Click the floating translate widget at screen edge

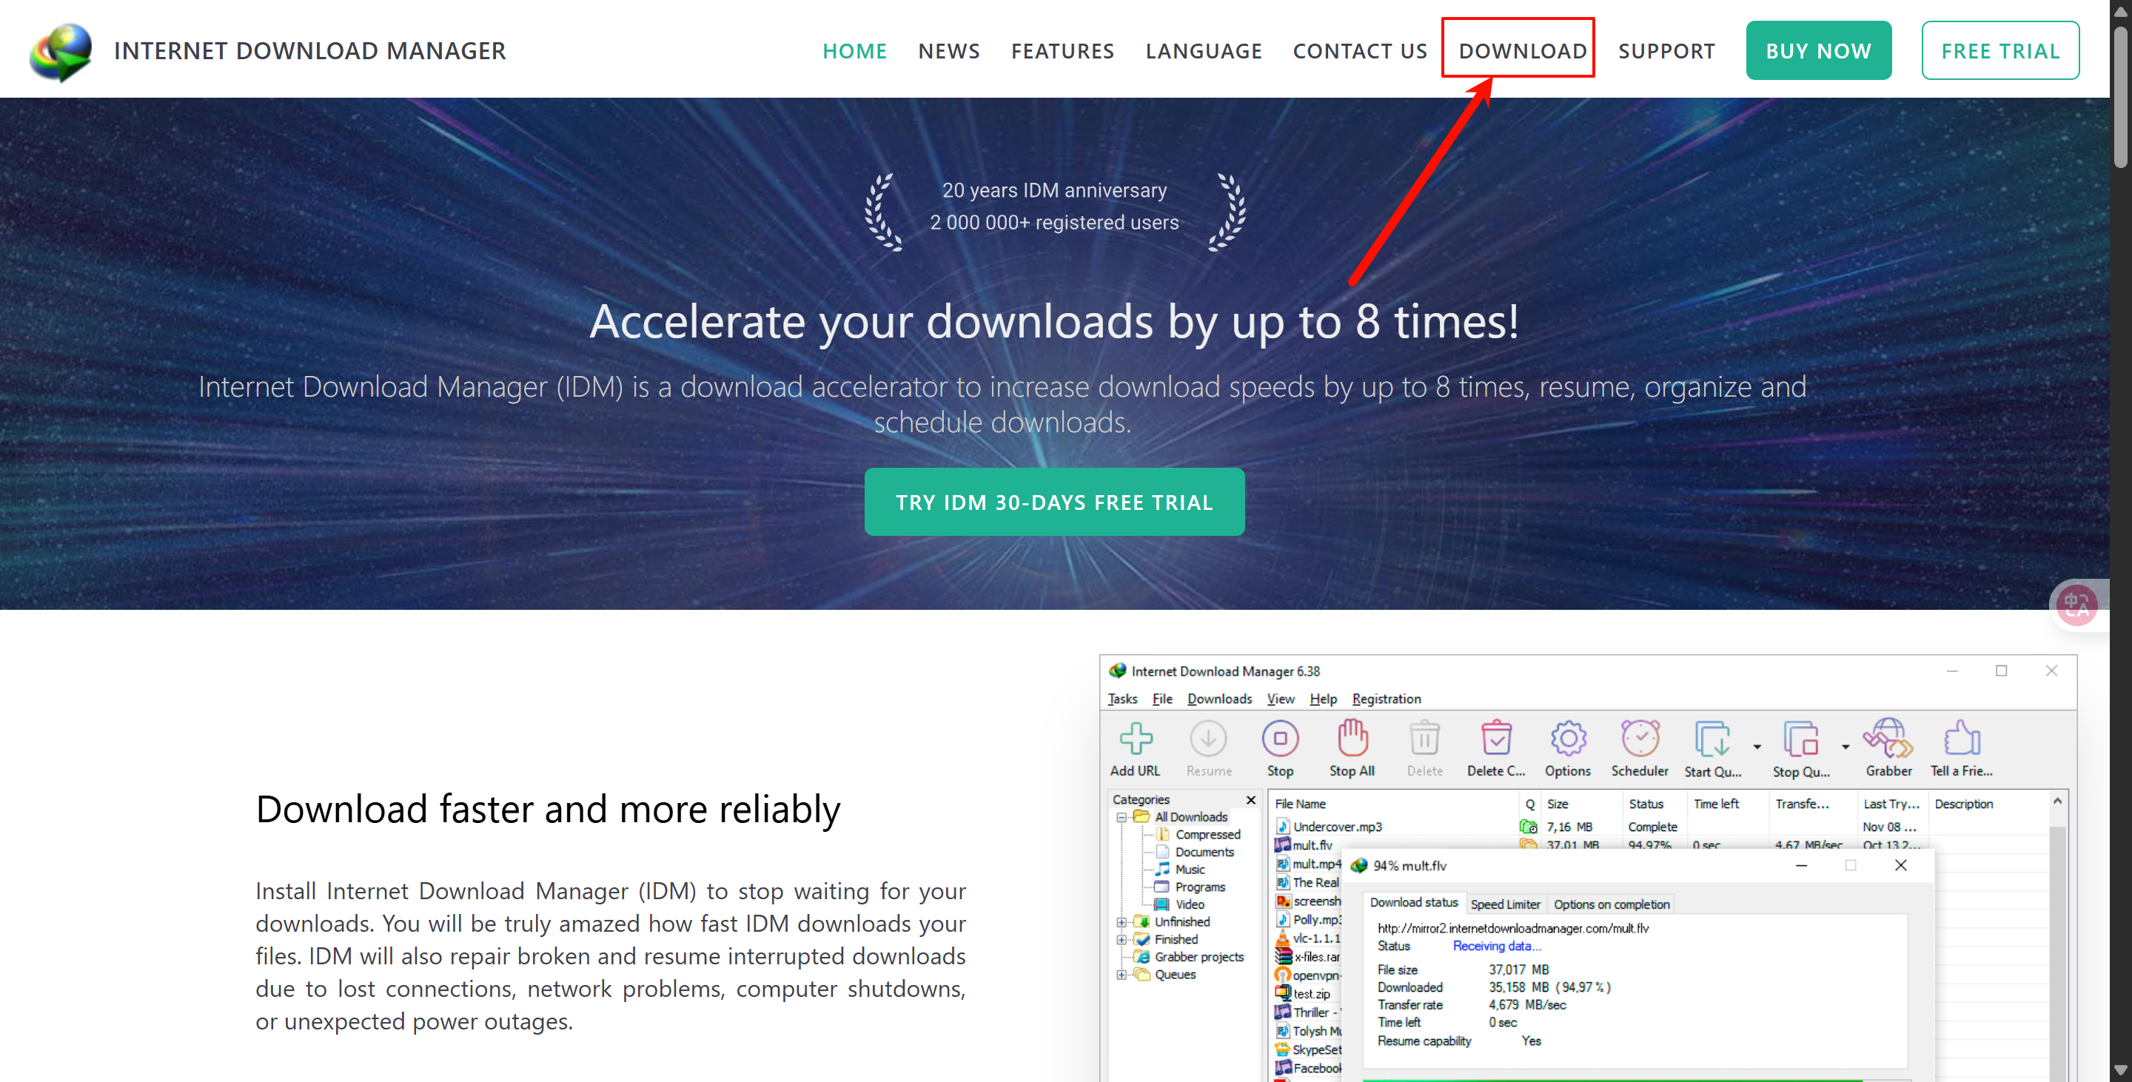pos(2077,605)
